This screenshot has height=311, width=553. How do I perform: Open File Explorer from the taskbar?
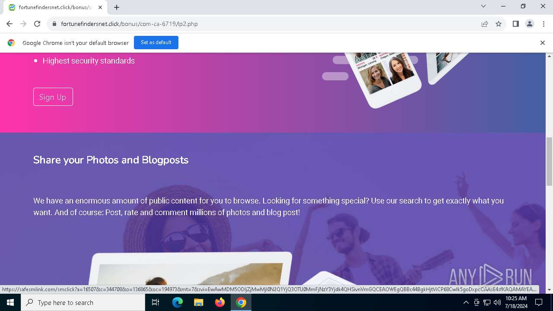(x=199, y=302)
